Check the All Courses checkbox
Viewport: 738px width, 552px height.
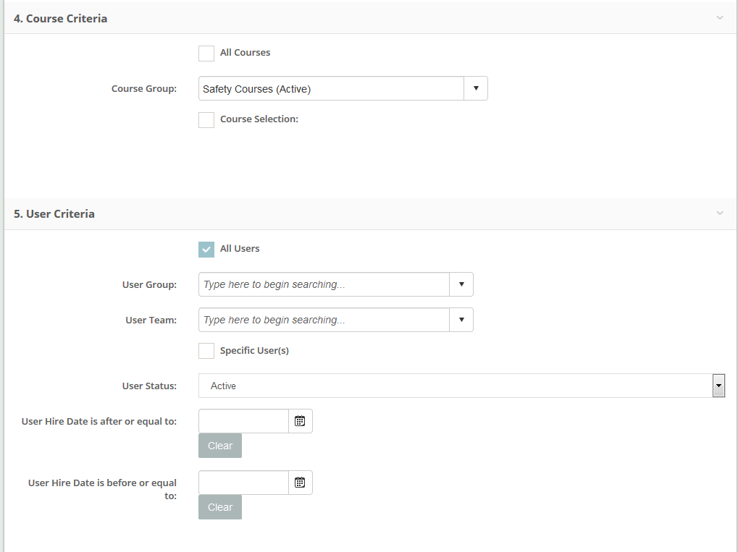(x=206, y=54)
